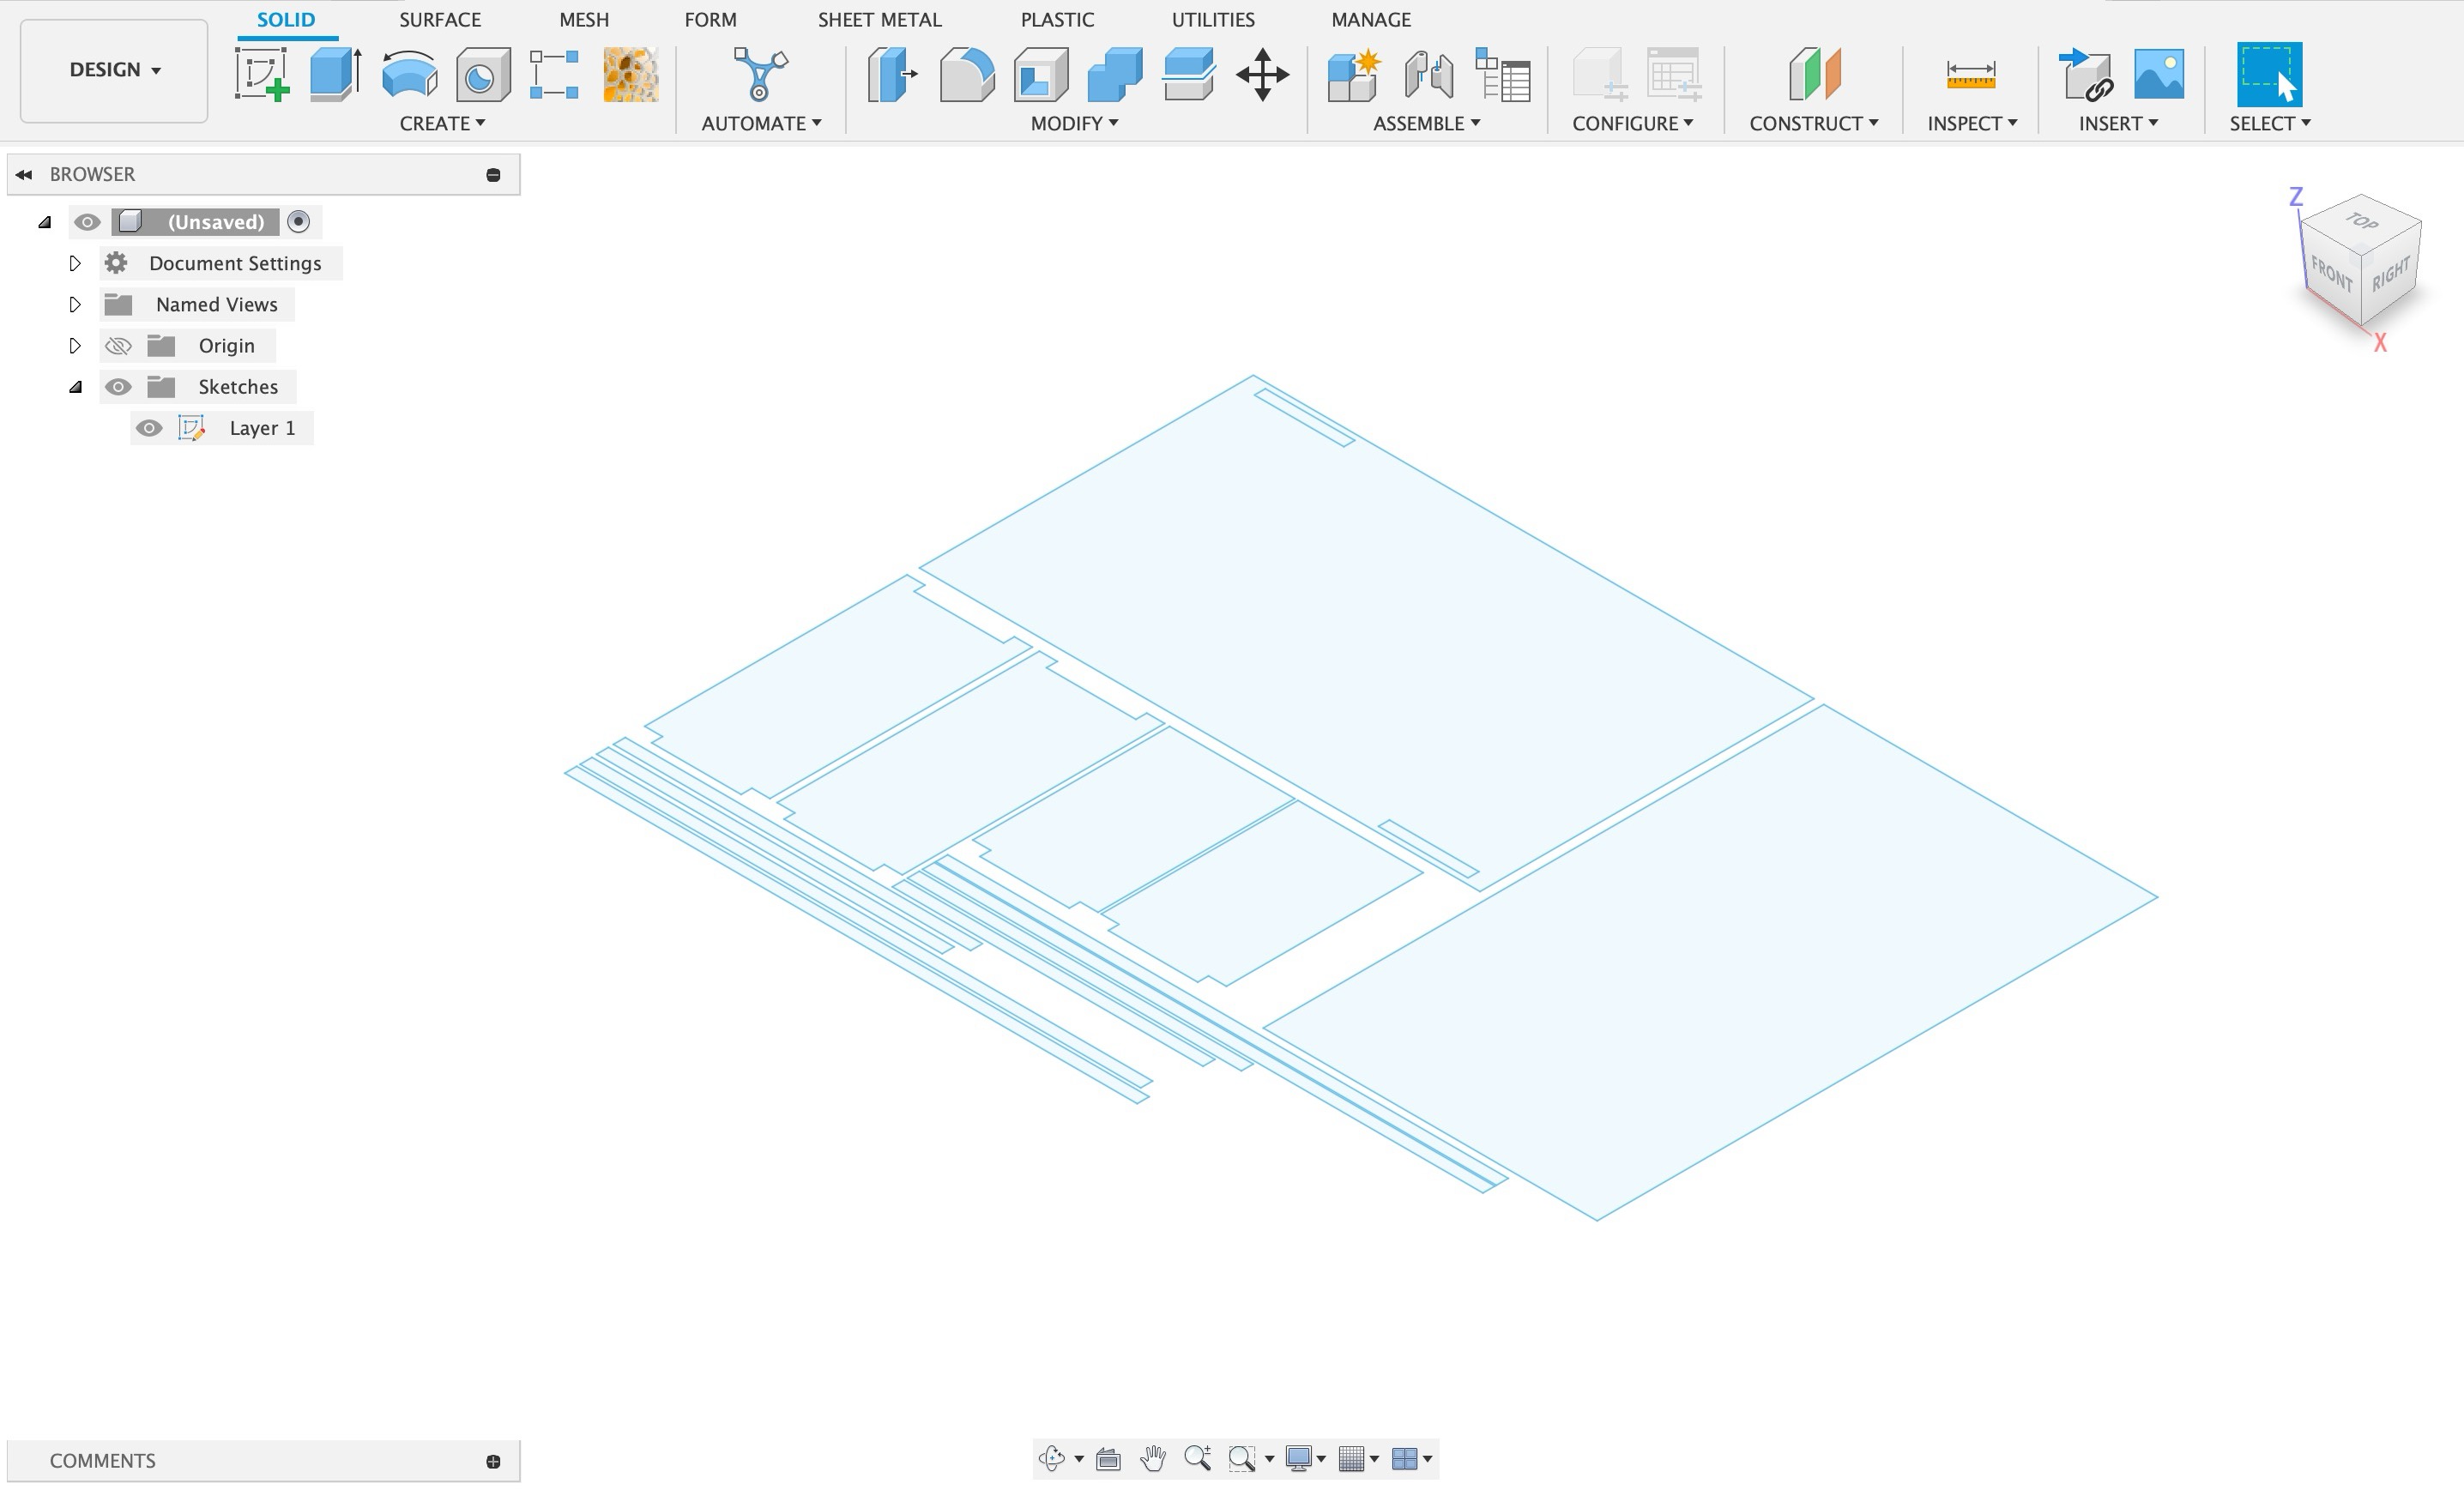Click the Zoom Window icon

[1242, 1459]
